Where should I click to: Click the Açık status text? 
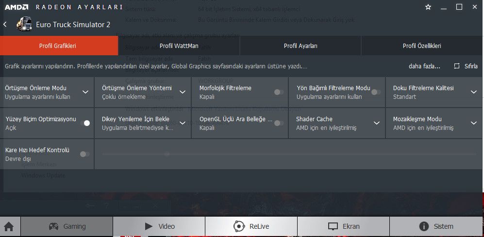(x=11, y=128)
